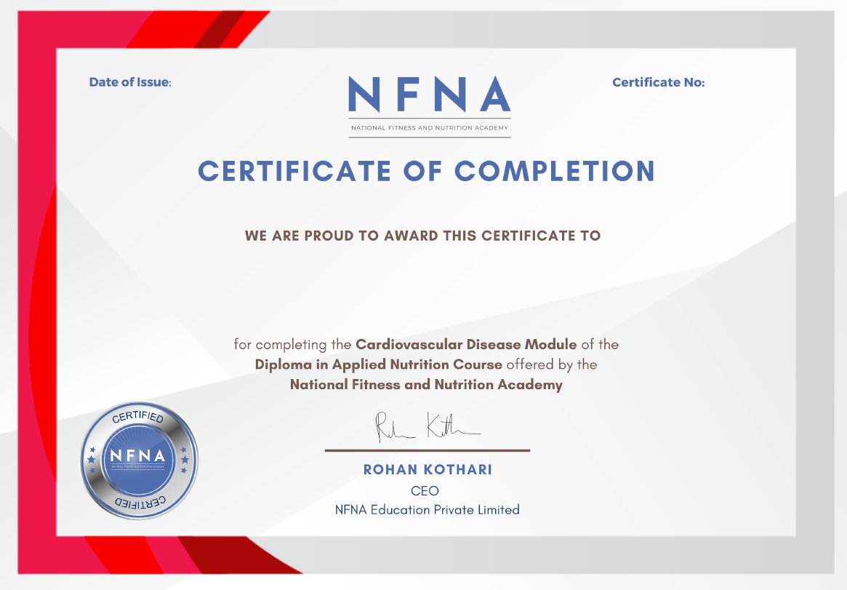847x590 pixels.
Task: Select the 'CERTIFICATE OF COMPLETION' heading
Action: point(426,171)
